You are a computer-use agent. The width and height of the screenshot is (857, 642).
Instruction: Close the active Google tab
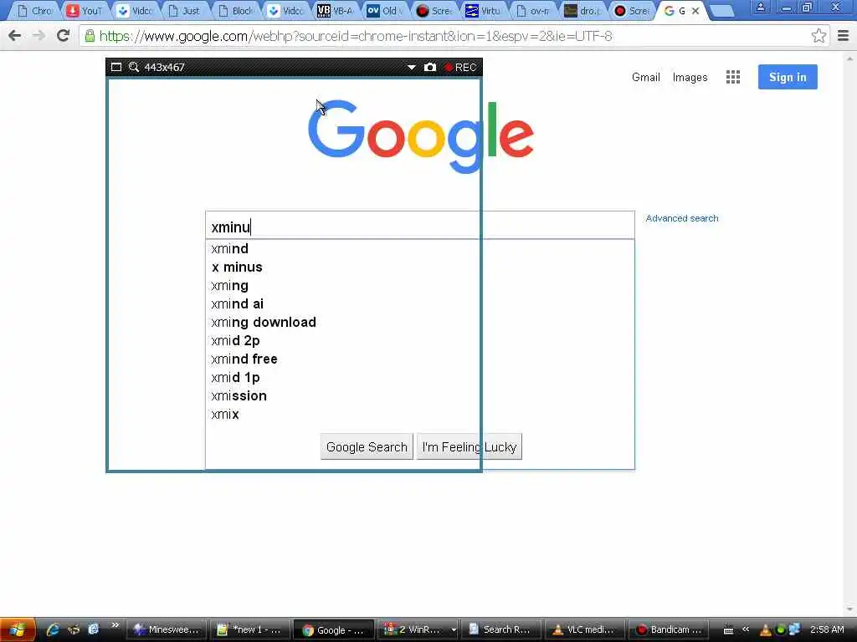point(695,11)
